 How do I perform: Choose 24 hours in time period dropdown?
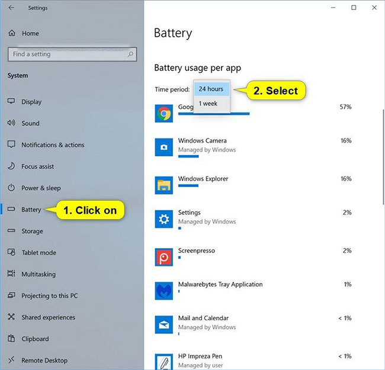[211, 89]
